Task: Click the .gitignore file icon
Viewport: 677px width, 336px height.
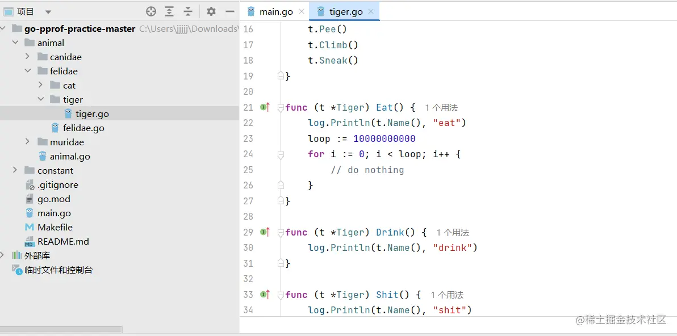Action: pos(30,184)
